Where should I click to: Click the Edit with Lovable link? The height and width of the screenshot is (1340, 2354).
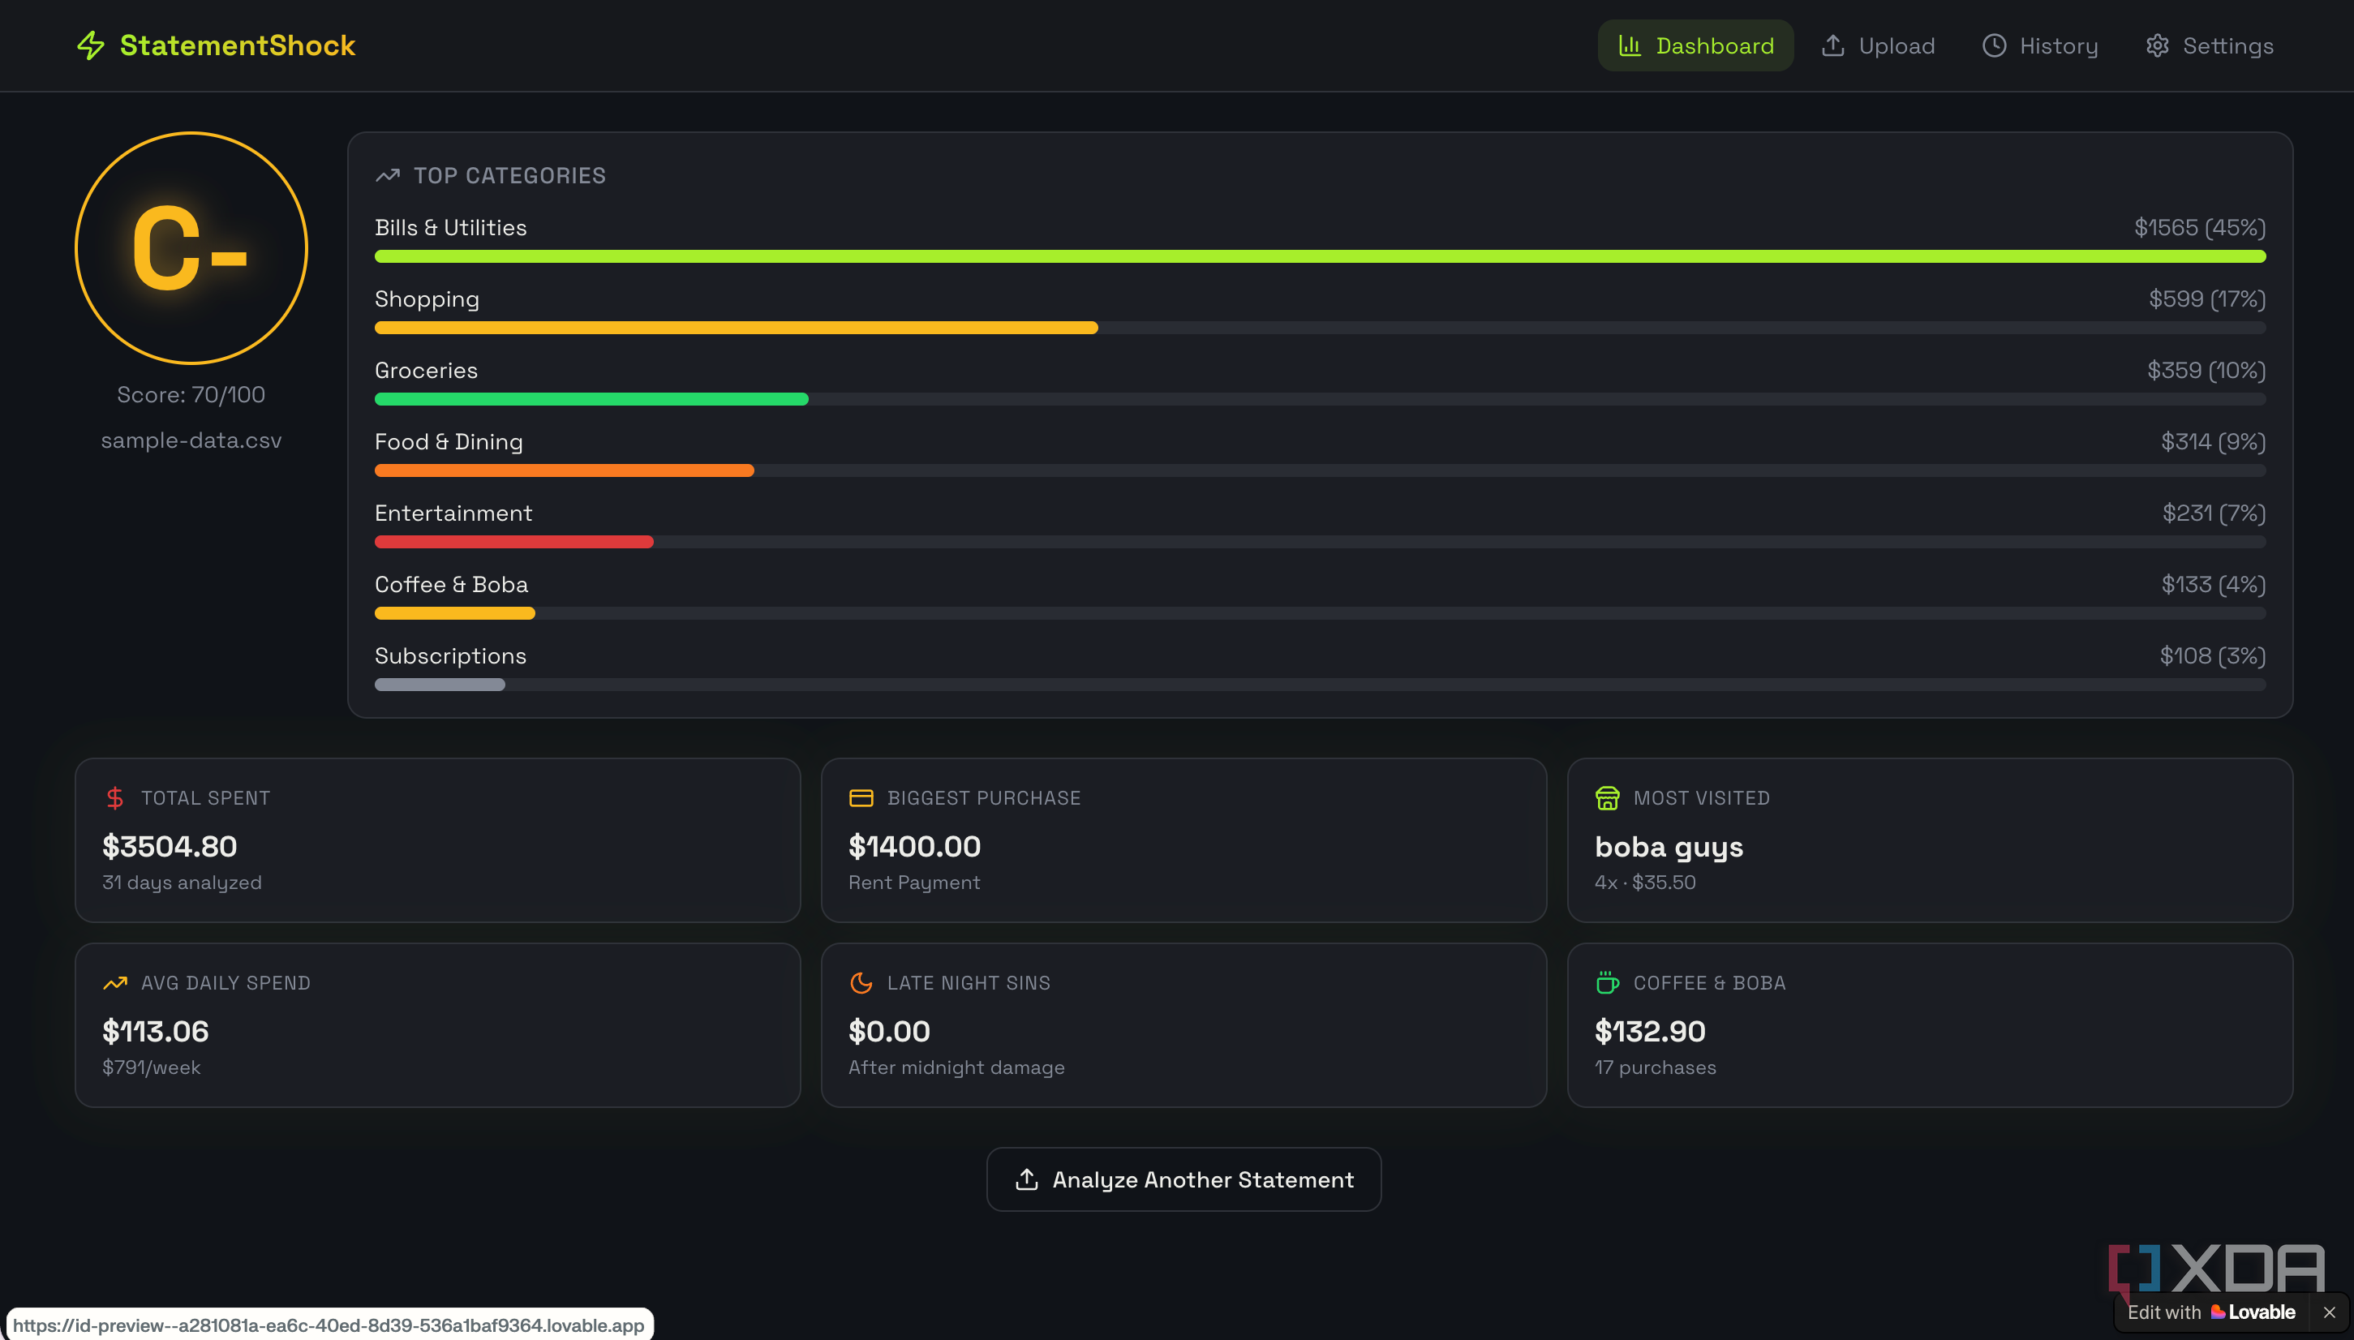(2210, 1312)
